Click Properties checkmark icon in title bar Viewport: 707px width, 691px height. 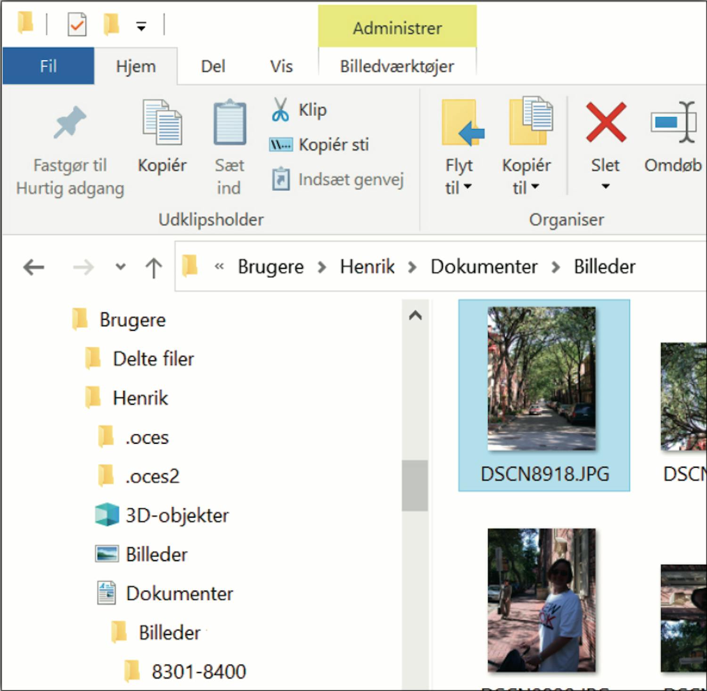click(x=77, y=24)
